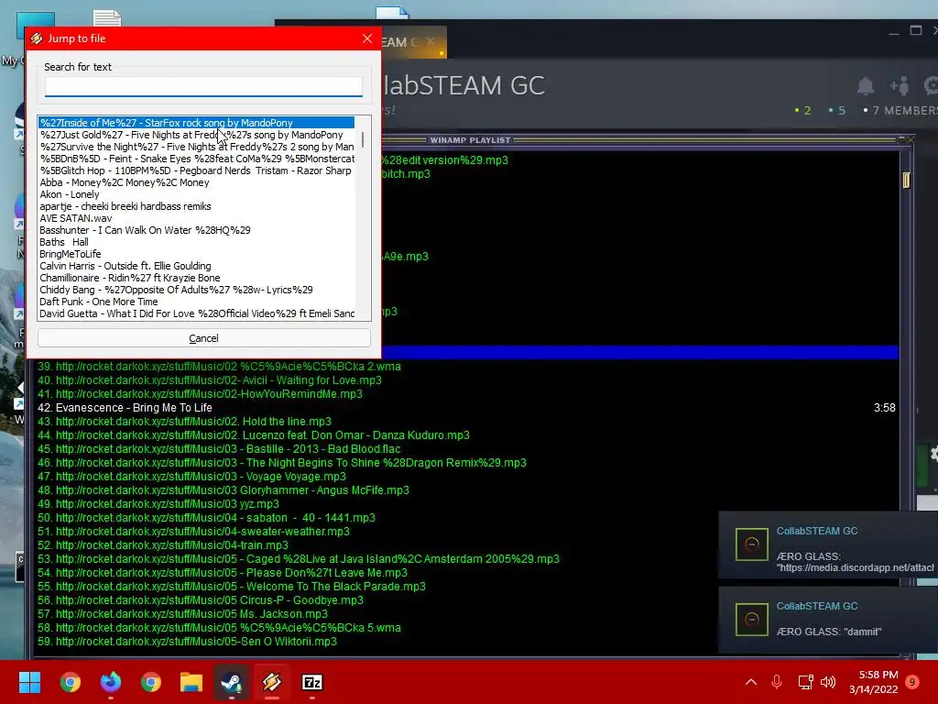938x704 pixels.
Task: Open the notification count badge showing 9
Action: pos(912,682)
